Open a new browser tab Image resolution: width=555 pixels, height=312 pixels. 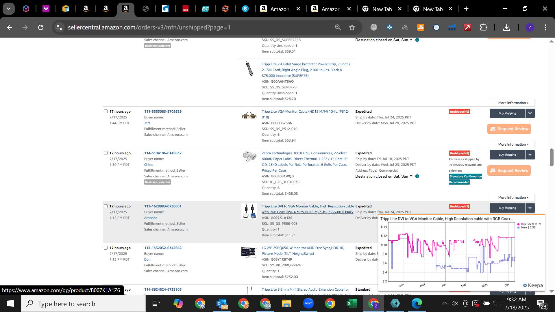[x=466, y=9]
